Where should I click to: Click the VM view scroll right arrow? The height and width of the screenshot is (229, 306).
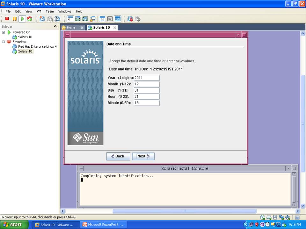298,211
